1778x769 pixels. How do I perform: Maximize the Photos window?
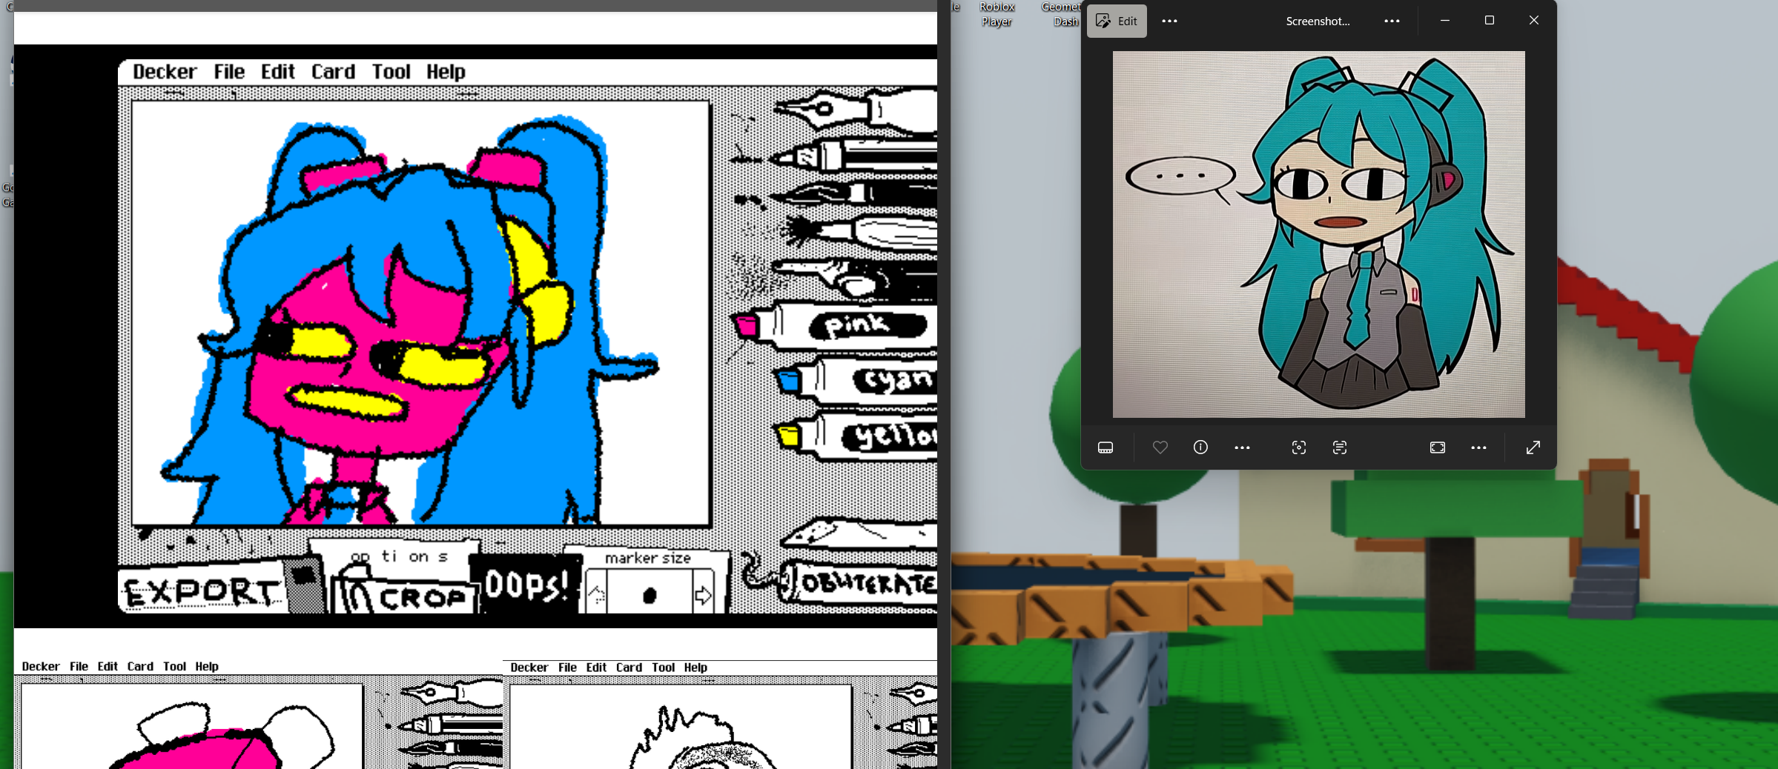click(1490, 20)
